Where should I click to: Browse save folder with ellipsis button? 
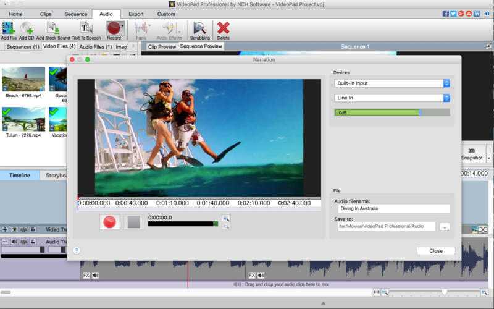[444, 227]
